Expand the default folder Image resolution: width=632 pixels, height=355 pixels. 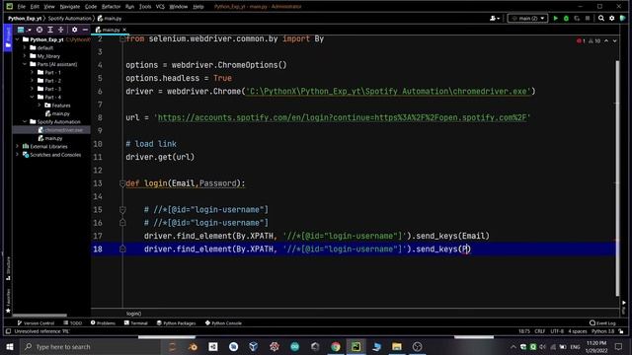(x=25, y=47)
